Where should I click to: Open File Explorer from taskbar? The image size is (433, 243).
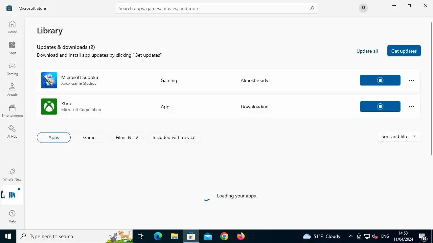pos(175,236)
